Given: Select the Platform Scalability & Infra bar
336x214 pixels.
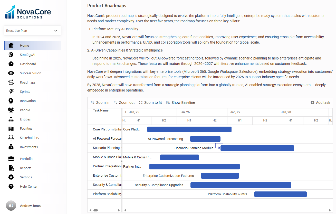Looking at the screenshot, I should tap(280, 194).
